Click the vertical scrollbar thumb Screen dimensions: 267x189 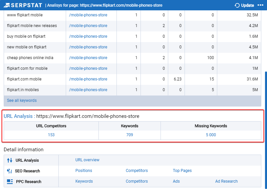tap(266, 130)
